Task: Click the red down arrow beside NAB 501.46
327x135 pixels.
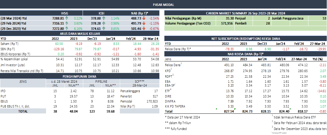Action: [144, 28]
